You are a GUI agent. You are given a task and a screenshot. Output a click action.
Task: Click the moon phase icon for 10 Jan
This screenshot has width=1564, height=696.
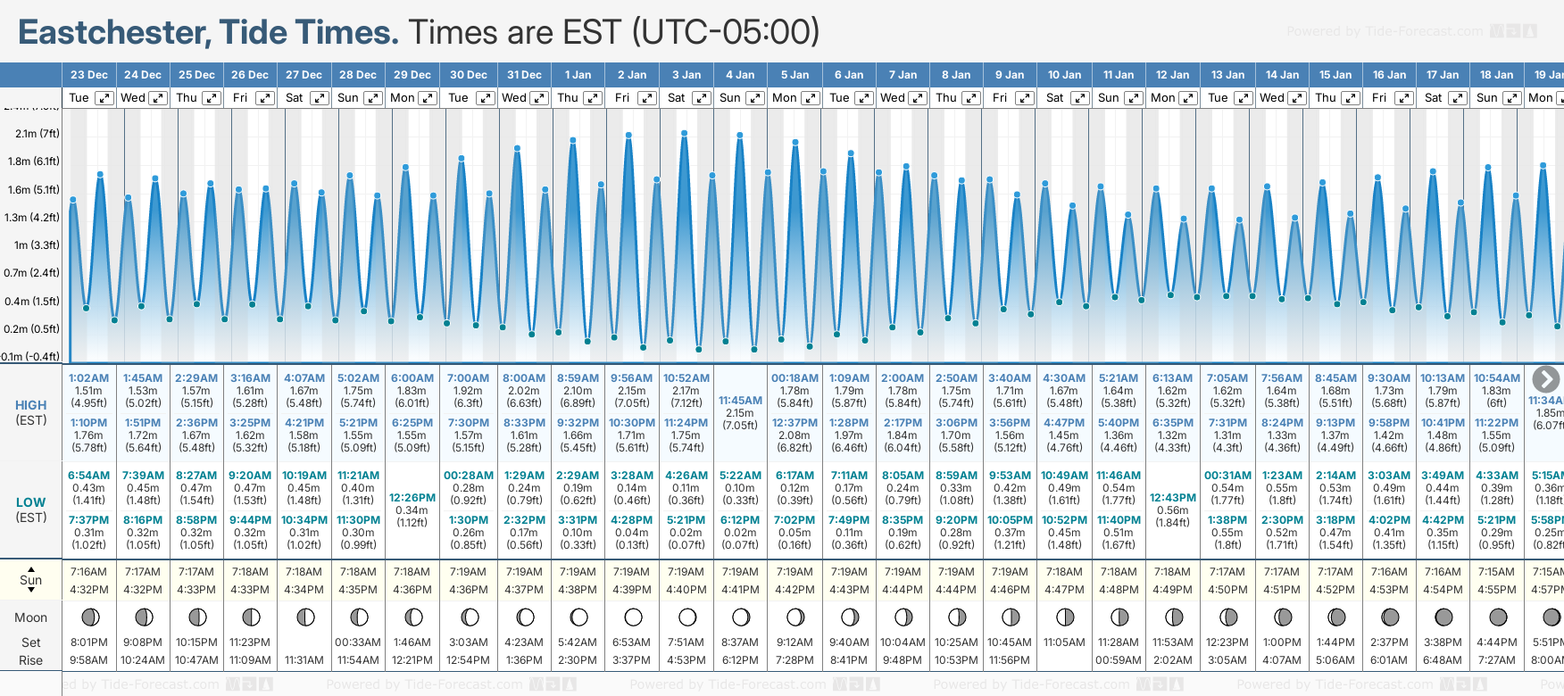click(1065, 617)
